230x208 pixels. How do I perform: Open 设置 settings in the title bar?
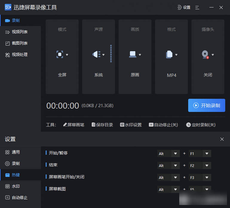coord(184,7)
